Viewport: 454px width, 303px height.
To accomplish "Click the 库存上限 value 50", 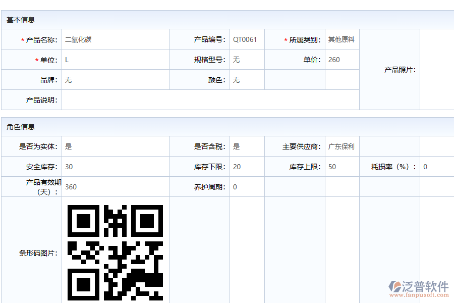I will 332,167.
